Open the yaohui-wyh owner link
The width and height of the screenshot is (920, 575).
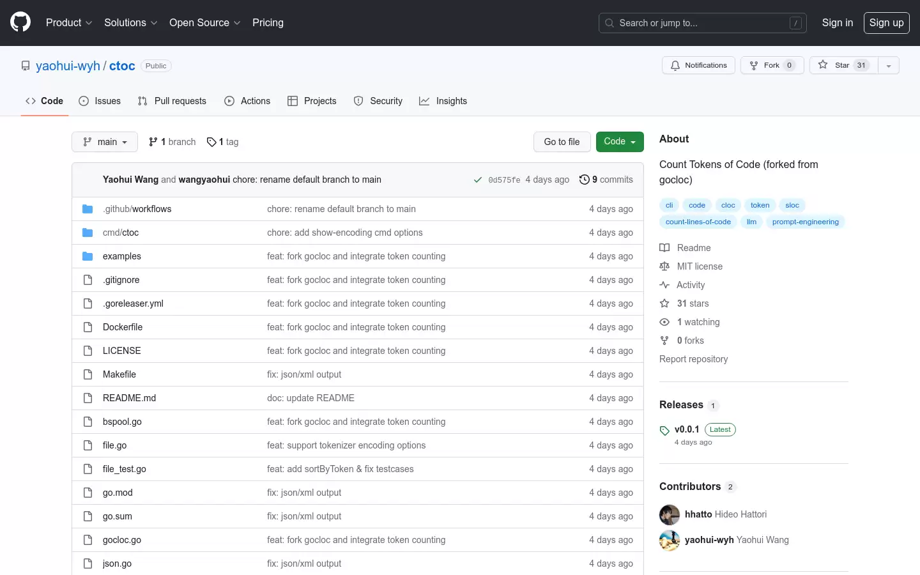(68, 66)
